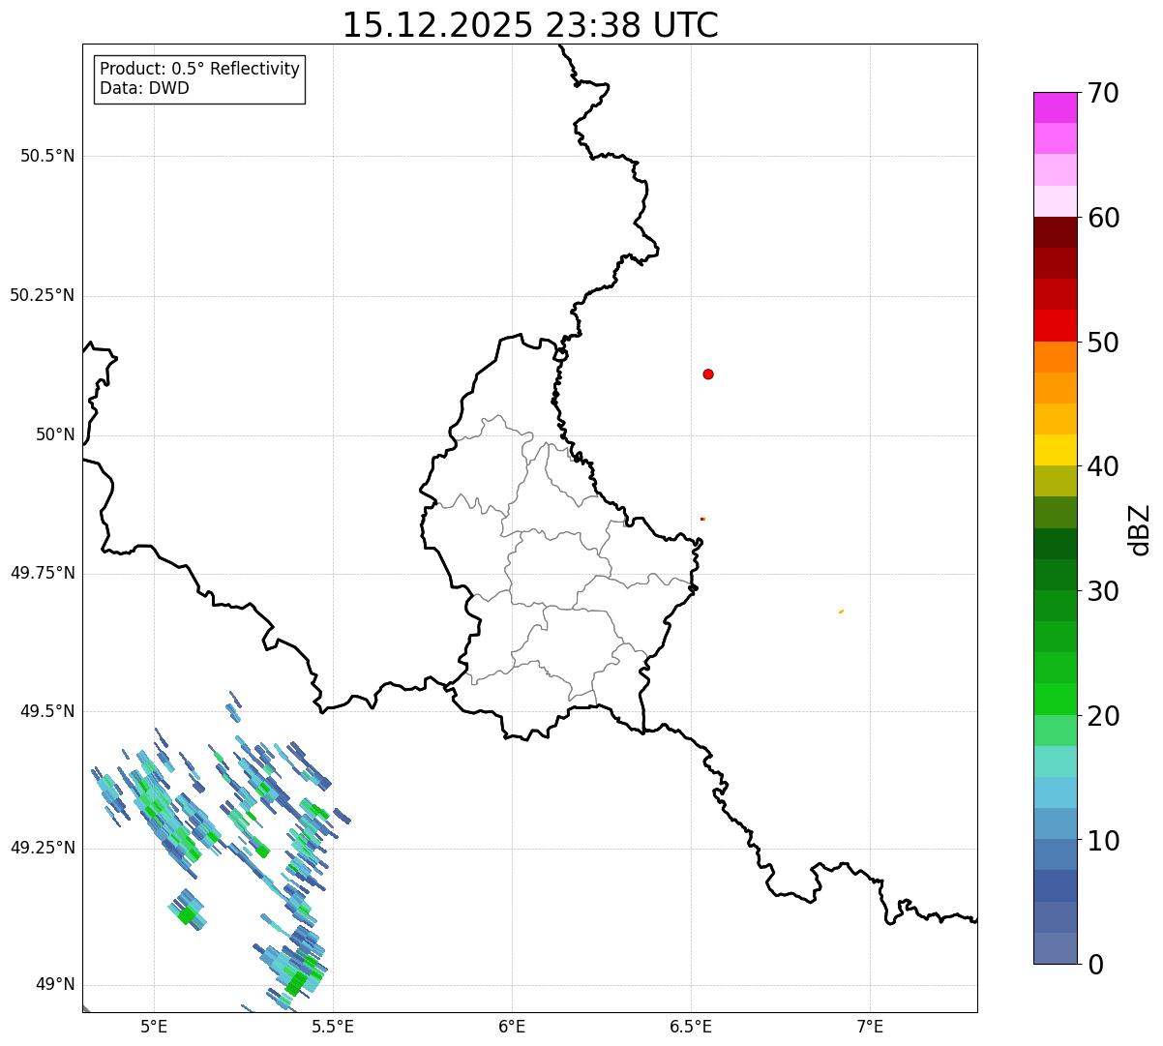Click the dark maroon colorbar segment below 60
Viewport: 1163px width, 1046px height.
1055,232
